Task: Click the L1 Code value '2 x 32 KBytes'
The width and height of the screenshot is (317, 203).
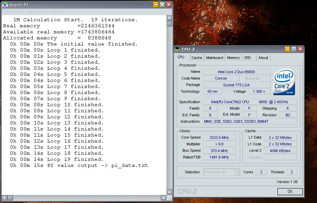Action: point(280,144)
